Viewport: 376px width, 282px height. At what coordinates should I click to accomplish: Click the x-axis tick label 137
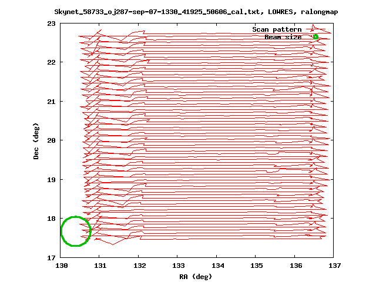334,266
